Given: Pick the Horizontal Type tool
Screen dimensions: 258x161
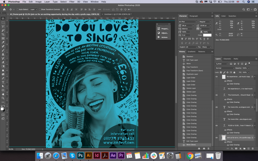Looking at the screenshot, I should 3,82.
